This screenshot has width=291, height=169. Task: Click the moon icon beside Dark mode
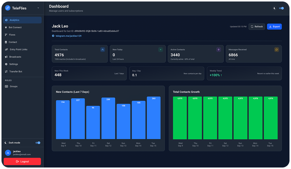(x=6, y=143)
